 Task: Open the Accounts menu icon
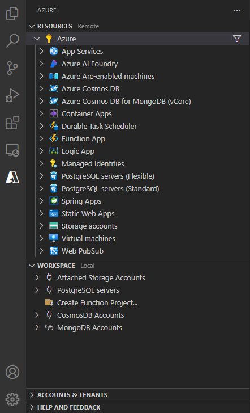click(12, 372)
